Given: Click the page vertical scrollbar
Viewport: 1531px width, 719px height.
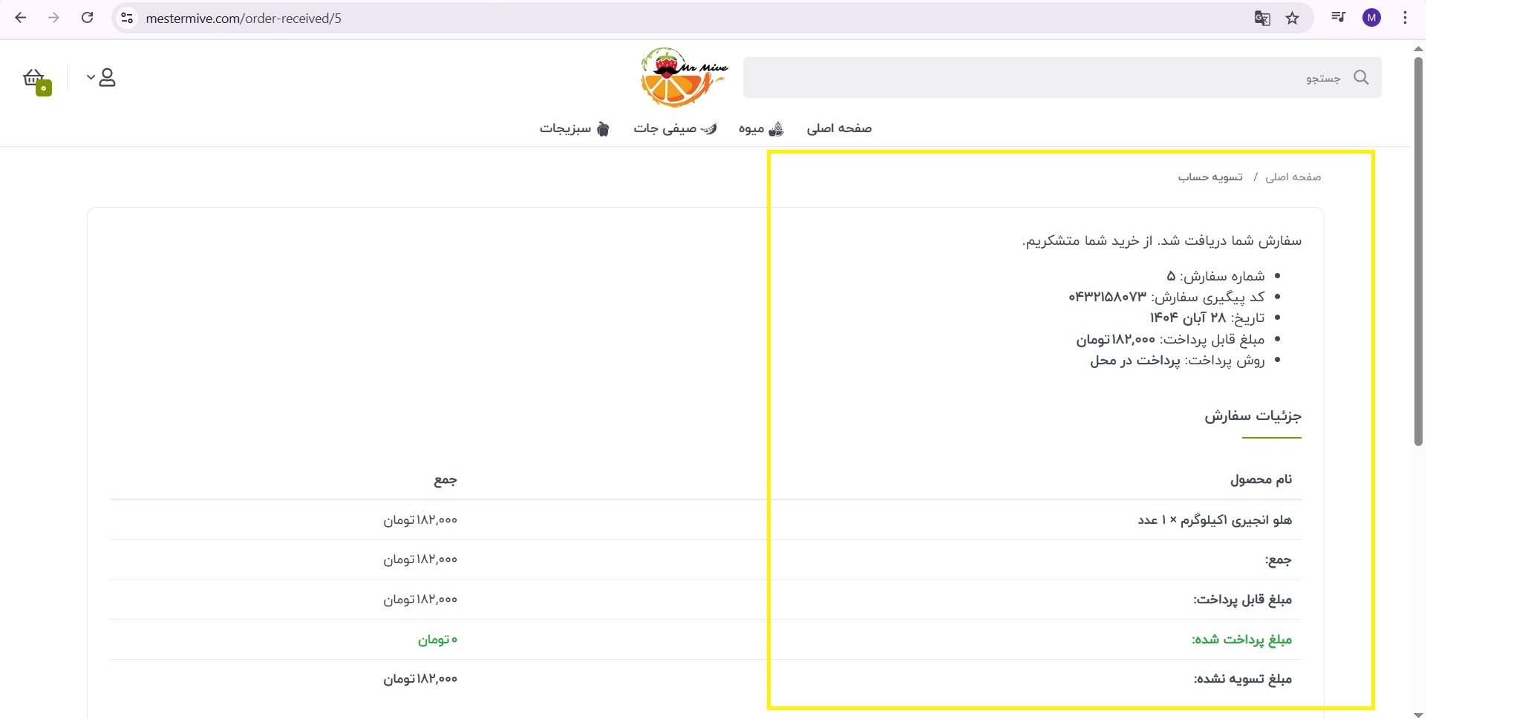Looking at the screenshot, I should click(1418, 252).
